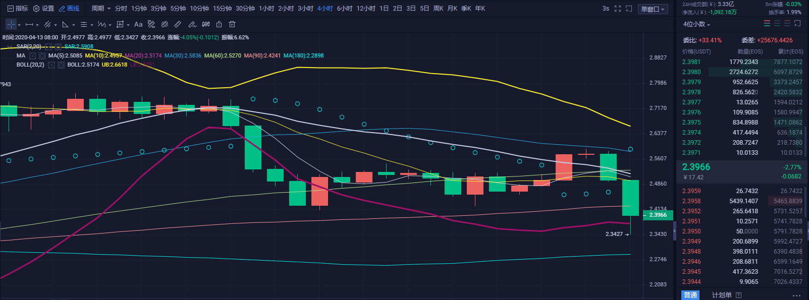Click the lock drawings icon
Image resolution: width=809 pixels, height=300 pixels.
click(219, 24)
